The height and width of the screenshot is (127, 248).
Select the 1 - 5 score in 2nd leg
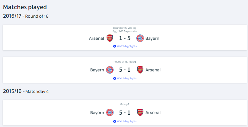coord(125,38)
